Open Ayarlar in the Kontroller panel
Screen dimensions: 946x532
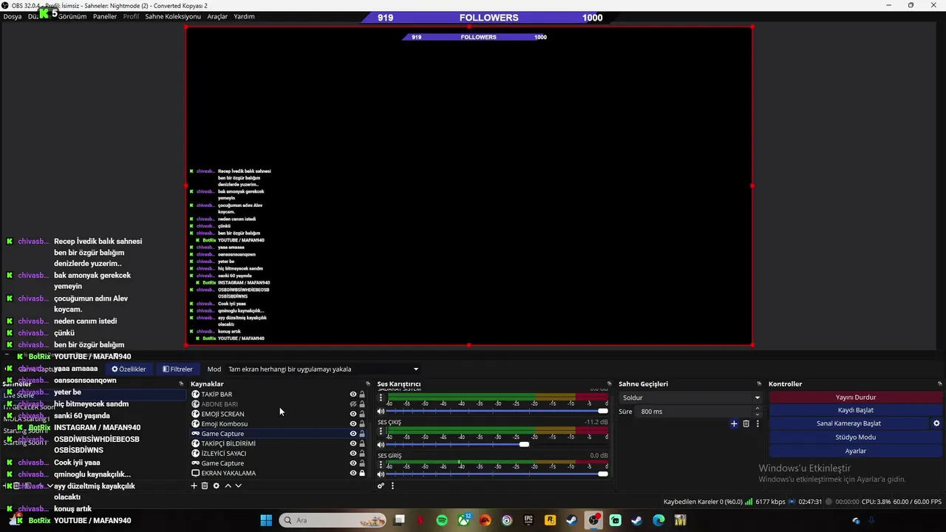[856, 451]
